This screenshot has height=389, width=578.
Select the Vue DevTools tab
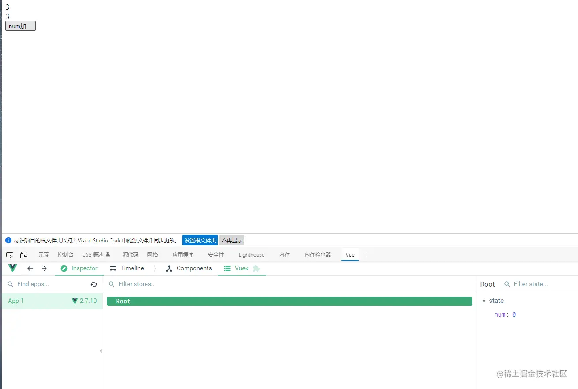coord(350,255)
